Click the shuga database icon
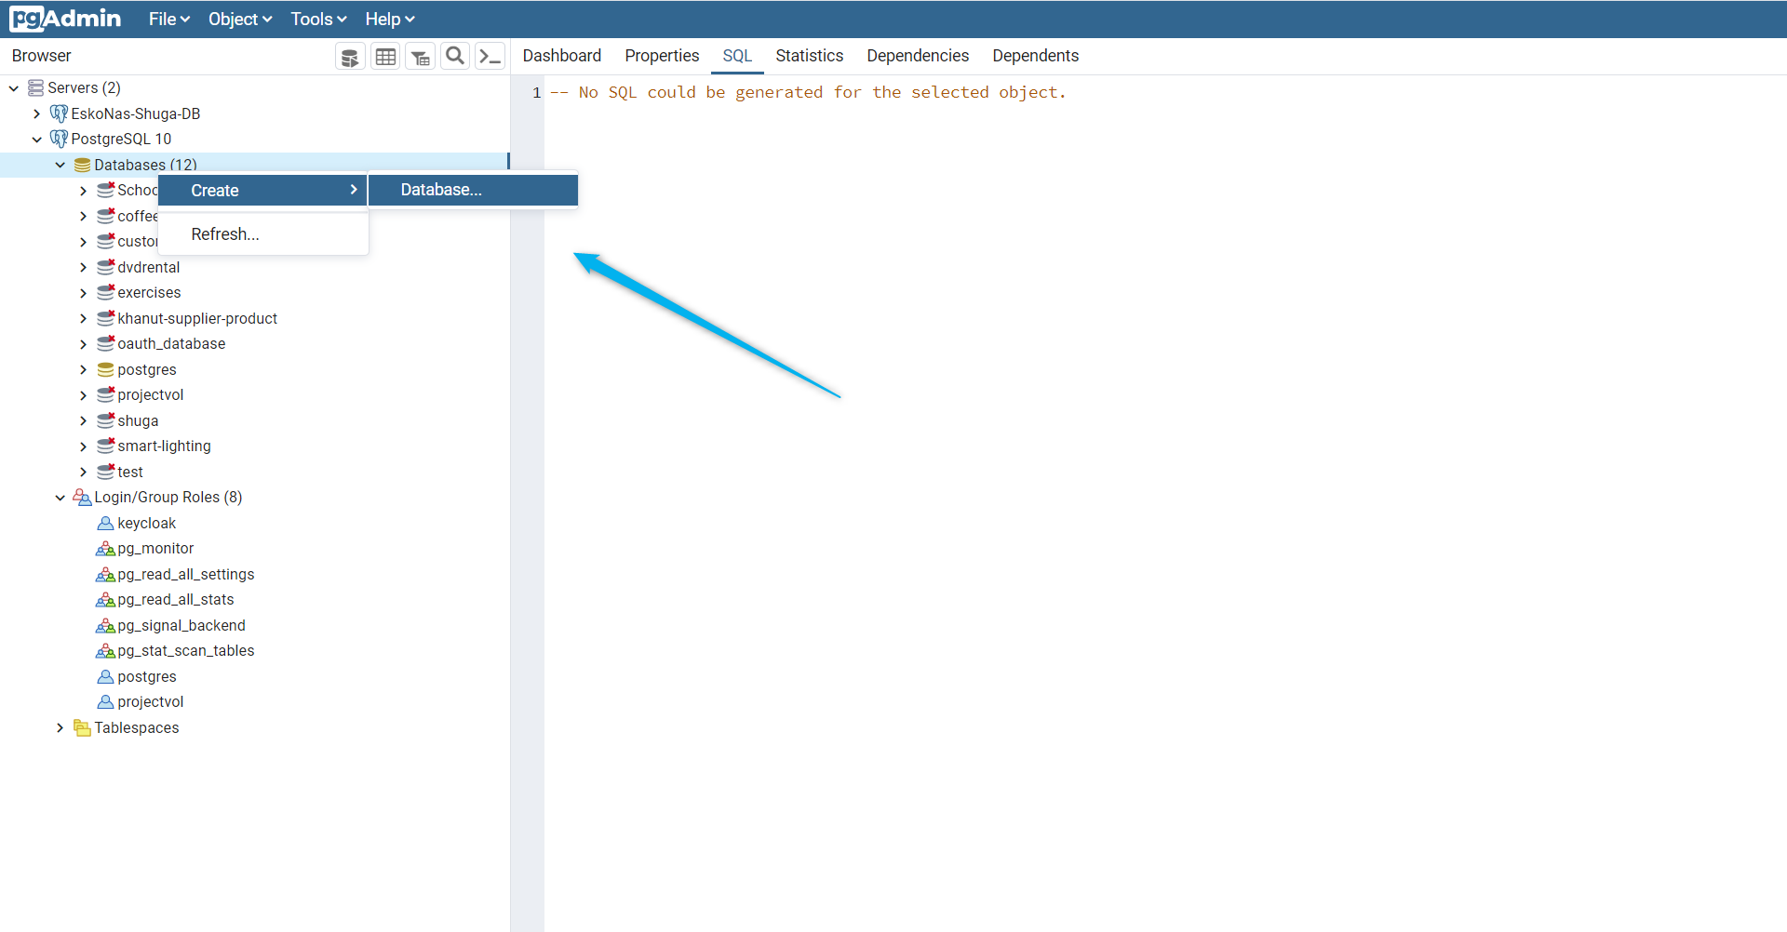Screen dimensions: 1787x932 pos(105,420)
